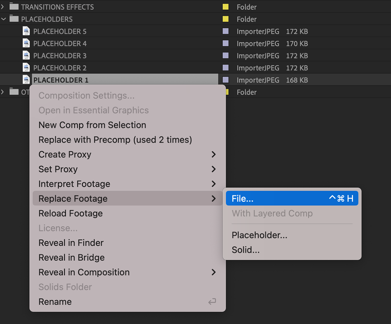Click the PLACEHOLDER 5 lavender label swatch
The image size is (391, 324).
225,31
